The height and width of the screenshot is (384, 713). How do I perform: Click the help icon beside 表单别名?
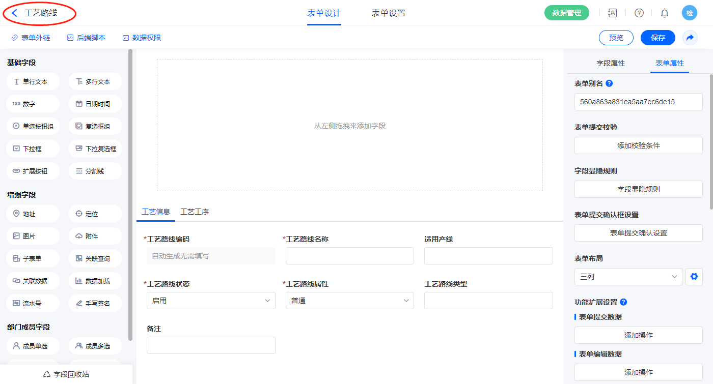(609, 83)
